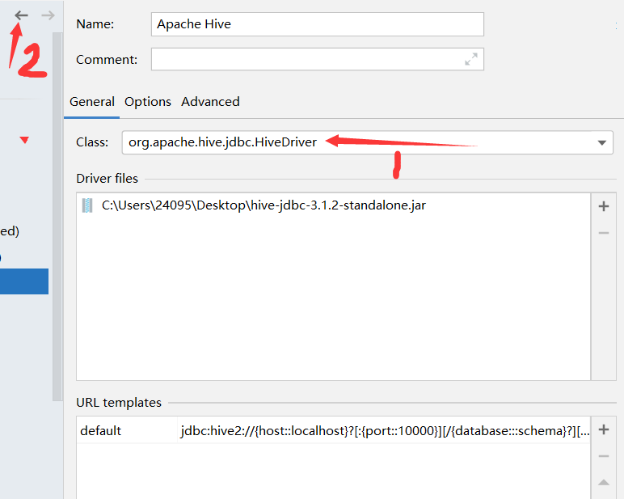624x499 pixels.
Task: Select the default URL template name cell
Action: (127, 430)
